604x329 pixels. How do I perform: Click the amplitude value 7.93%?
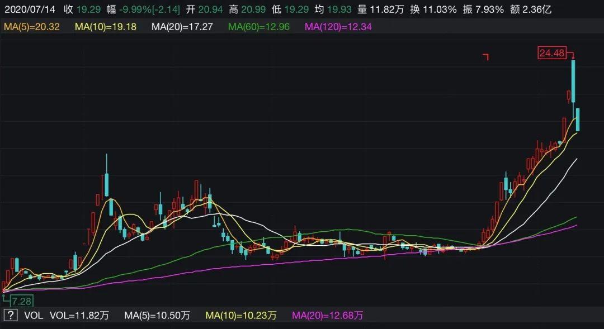[x=489, y=9]
